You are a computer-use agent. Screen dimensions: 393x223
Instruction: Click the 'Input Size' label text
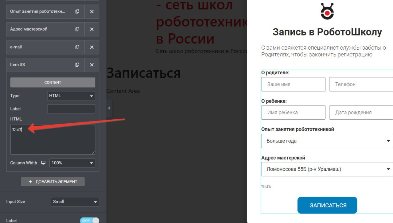pyautogui.click(x=16, y=202)
